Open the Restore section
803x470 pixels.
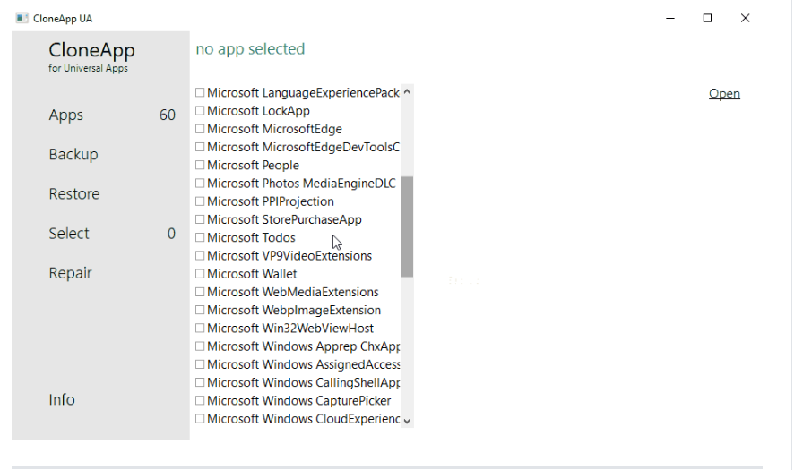(74, 194)
